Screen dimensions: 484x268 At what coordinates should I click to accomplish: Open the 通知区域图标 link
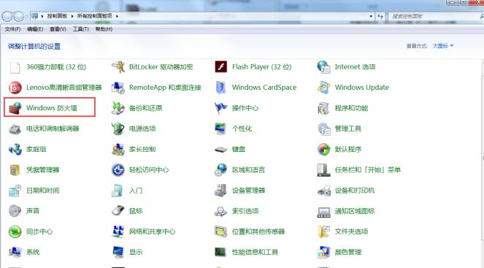tap(355, 211)
